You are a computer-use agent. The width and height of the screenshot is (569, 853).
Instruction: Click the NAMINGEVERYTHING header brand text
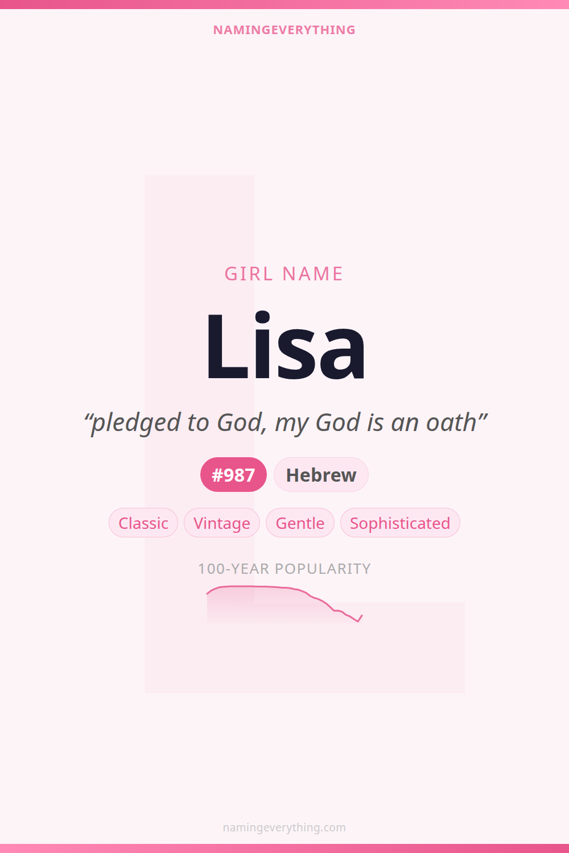pos(284,30)
